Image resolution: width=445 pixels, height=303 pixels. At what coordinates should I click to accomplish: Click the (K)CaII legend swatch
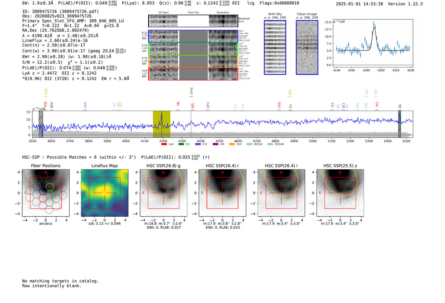[x=249, y=144]
